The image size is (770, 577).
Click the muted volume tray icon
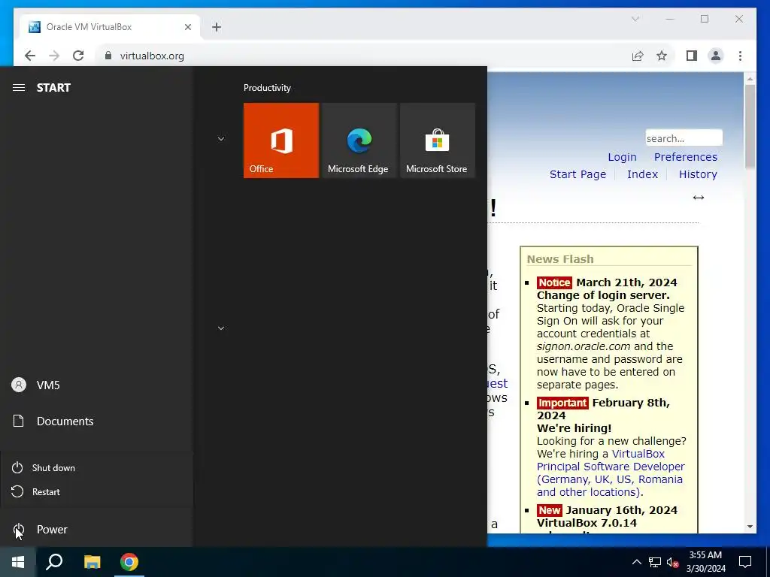click(x=672, y=562)
